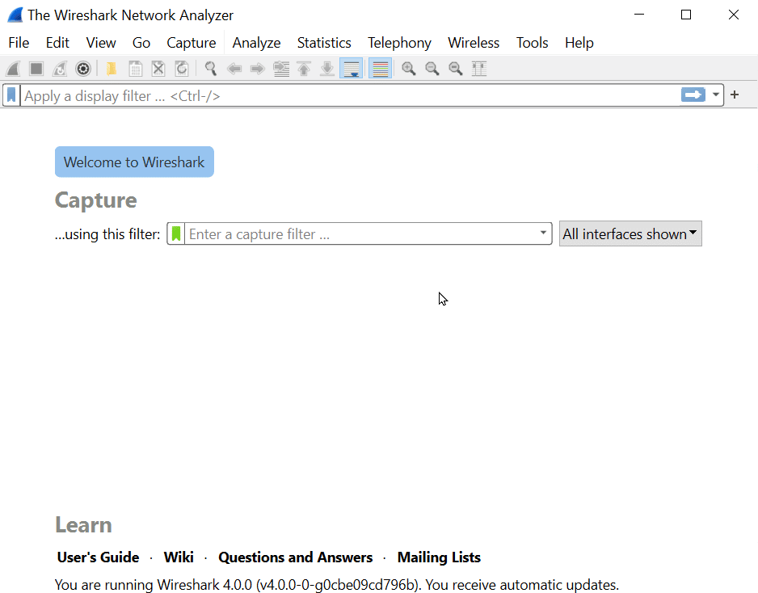Click the 'Capture' heading text
758x593 pixels.
[95, 200]
